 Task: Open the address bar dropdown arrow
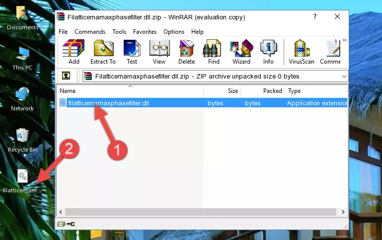click(344, 76)
